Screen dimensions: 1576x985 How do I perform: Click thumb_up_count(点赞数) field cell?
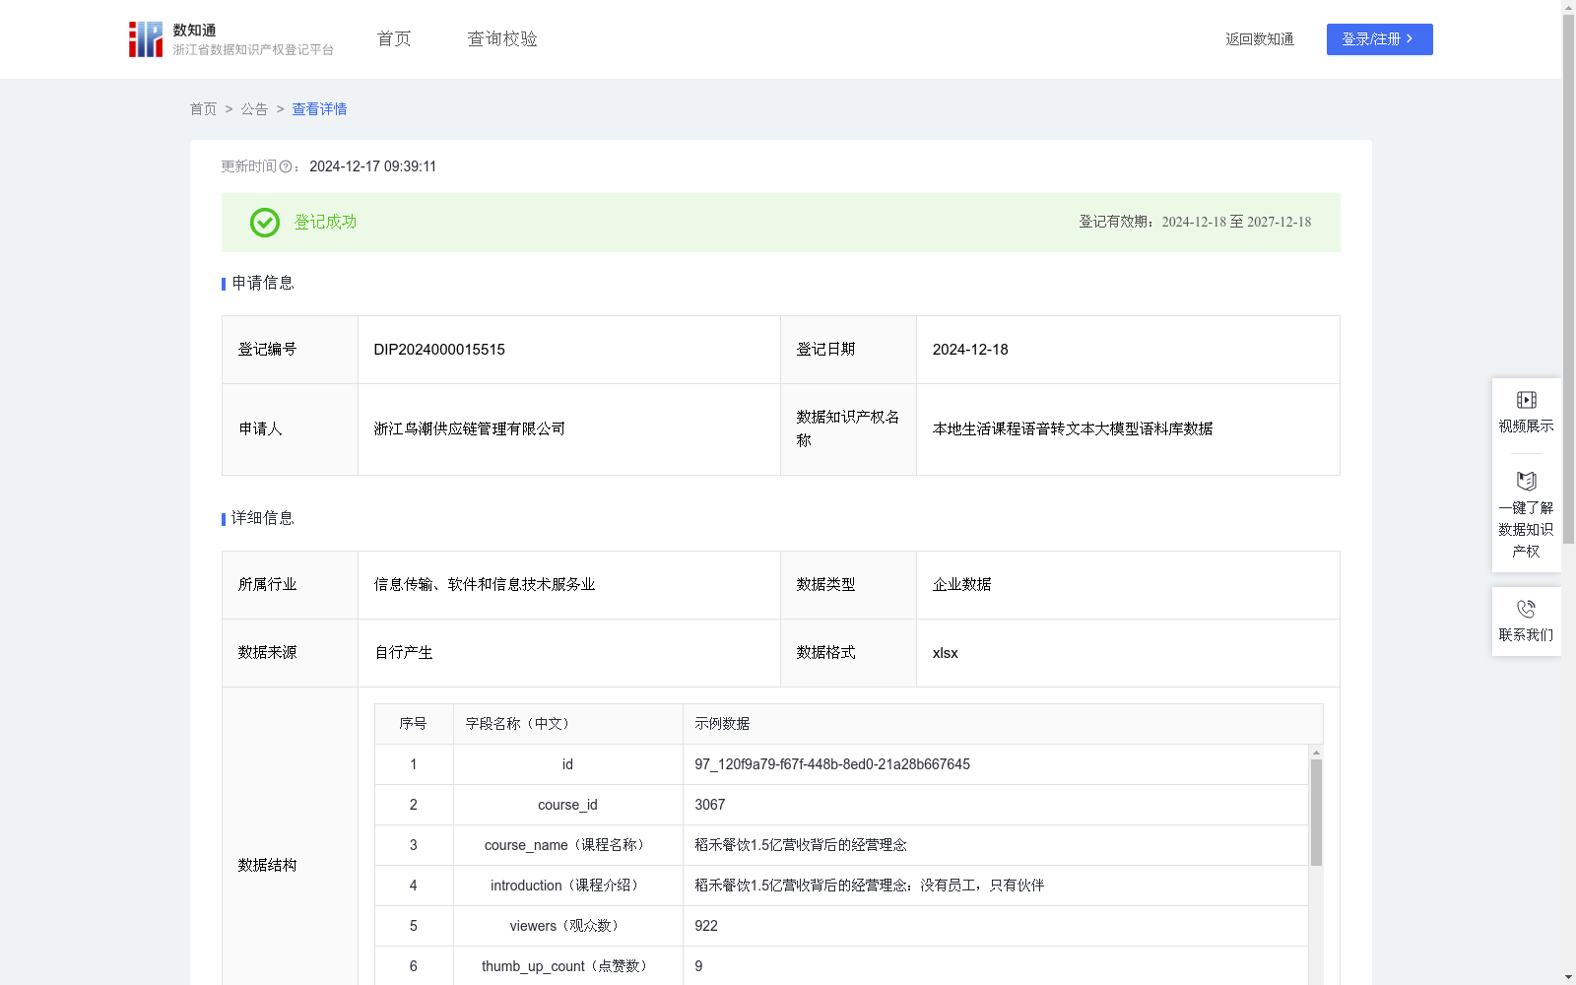pos(568,966)
